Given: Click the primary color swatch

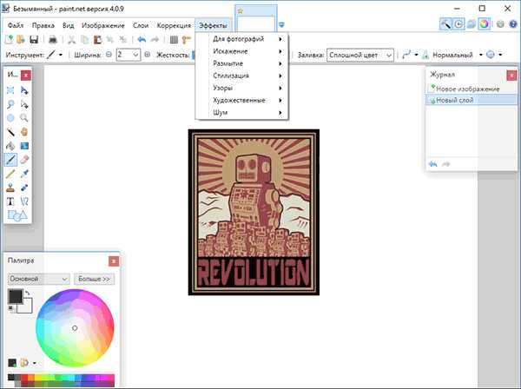Looking at the screenshot, I should click(15, 297).
